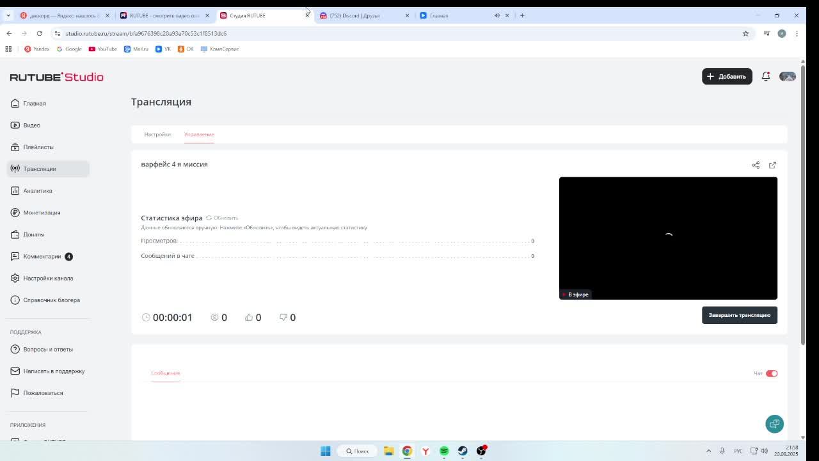Open browser apps grid icon

(8, 49)
